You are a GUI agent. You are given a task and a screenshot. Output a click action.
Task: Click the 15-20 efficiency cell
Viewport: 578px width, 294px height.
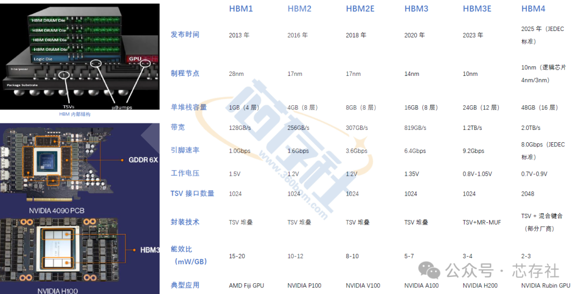[237, 256]
